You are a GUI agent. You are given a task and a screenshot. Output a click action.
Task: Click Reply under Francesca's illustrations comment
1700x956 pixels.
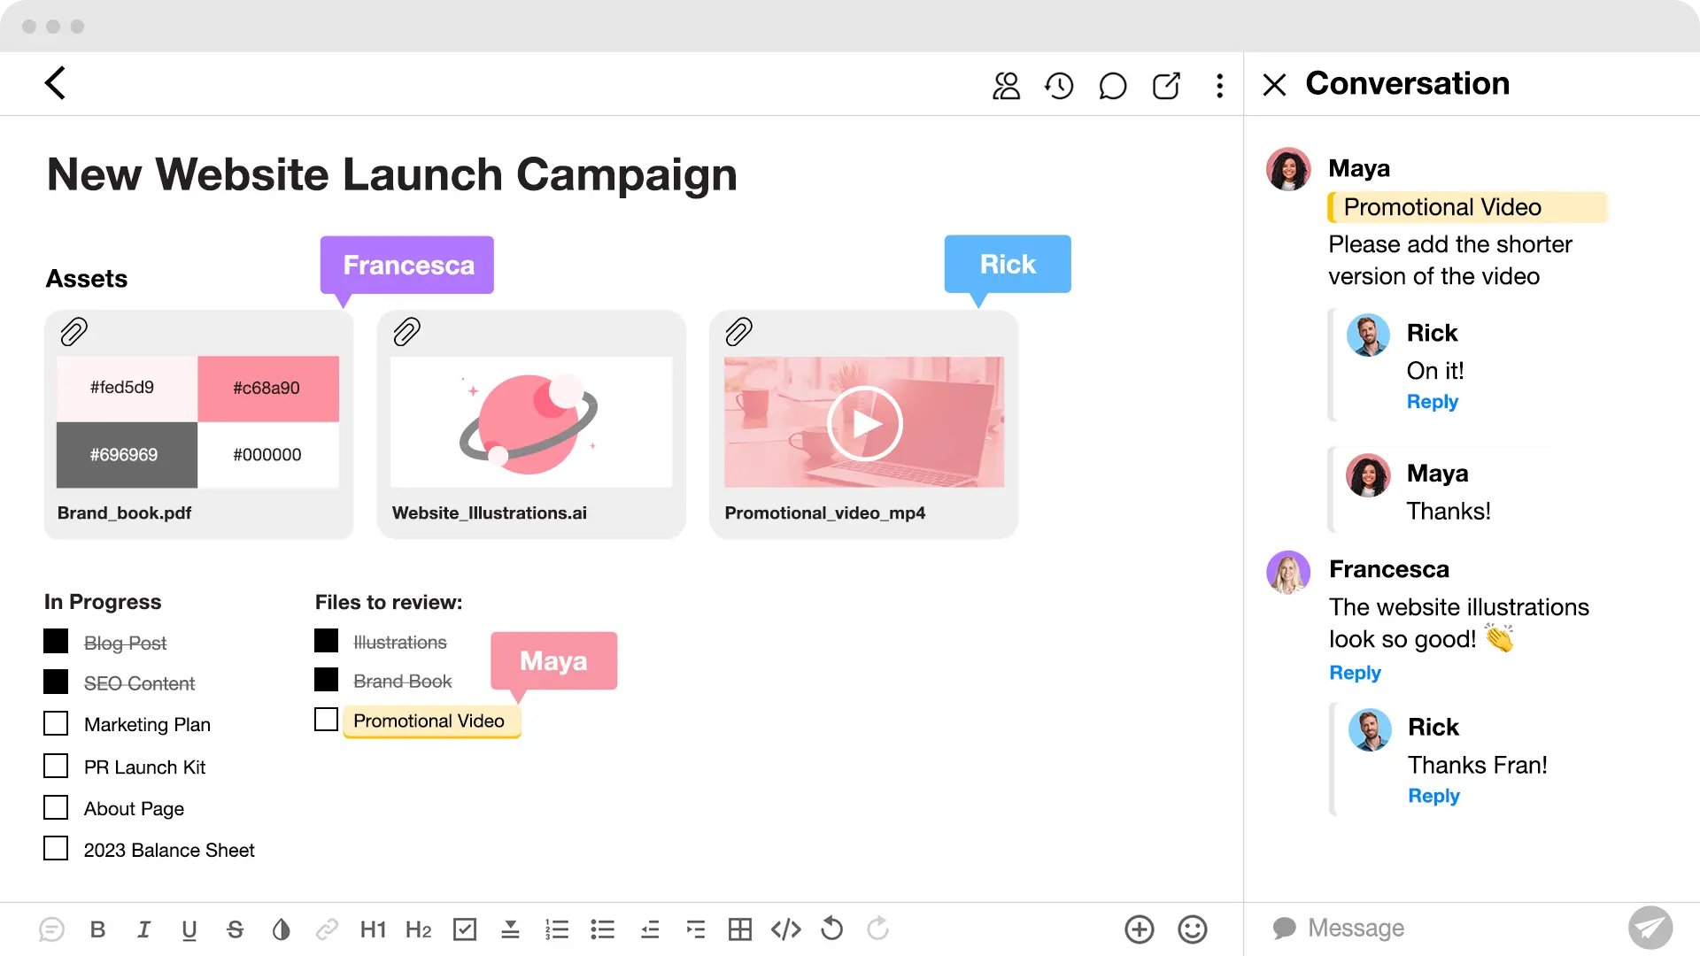tap(1355, 673)
